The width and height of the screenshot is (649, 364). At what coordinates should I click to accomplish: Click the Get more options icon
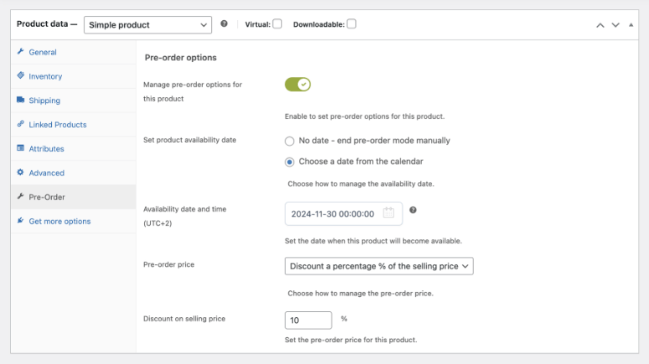[x=20, y=220]
